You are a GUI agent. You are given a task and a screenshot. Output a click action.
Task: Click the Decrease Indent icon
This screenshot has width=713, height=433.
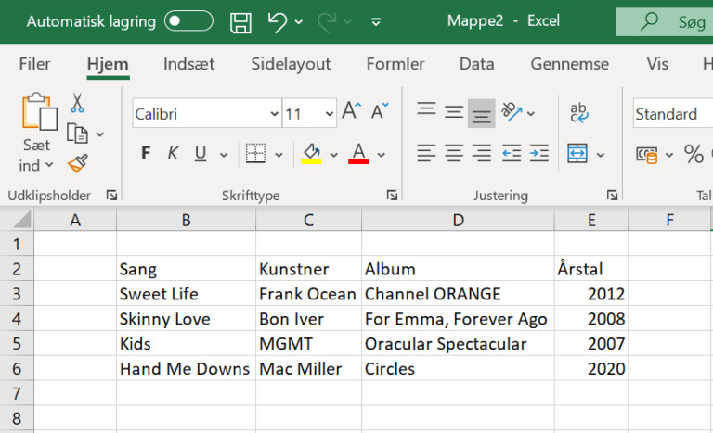point(512,154)
